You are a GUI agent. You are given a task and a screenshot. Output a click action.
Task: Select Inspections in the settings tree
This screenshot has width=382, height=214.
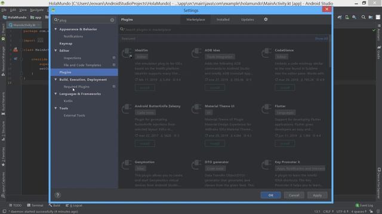[72, 58]
